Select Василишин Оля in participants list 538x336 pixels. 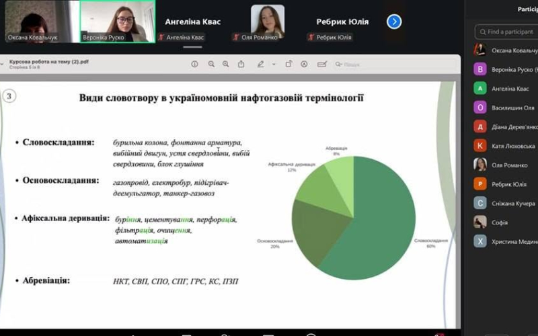tap(506, 108)
